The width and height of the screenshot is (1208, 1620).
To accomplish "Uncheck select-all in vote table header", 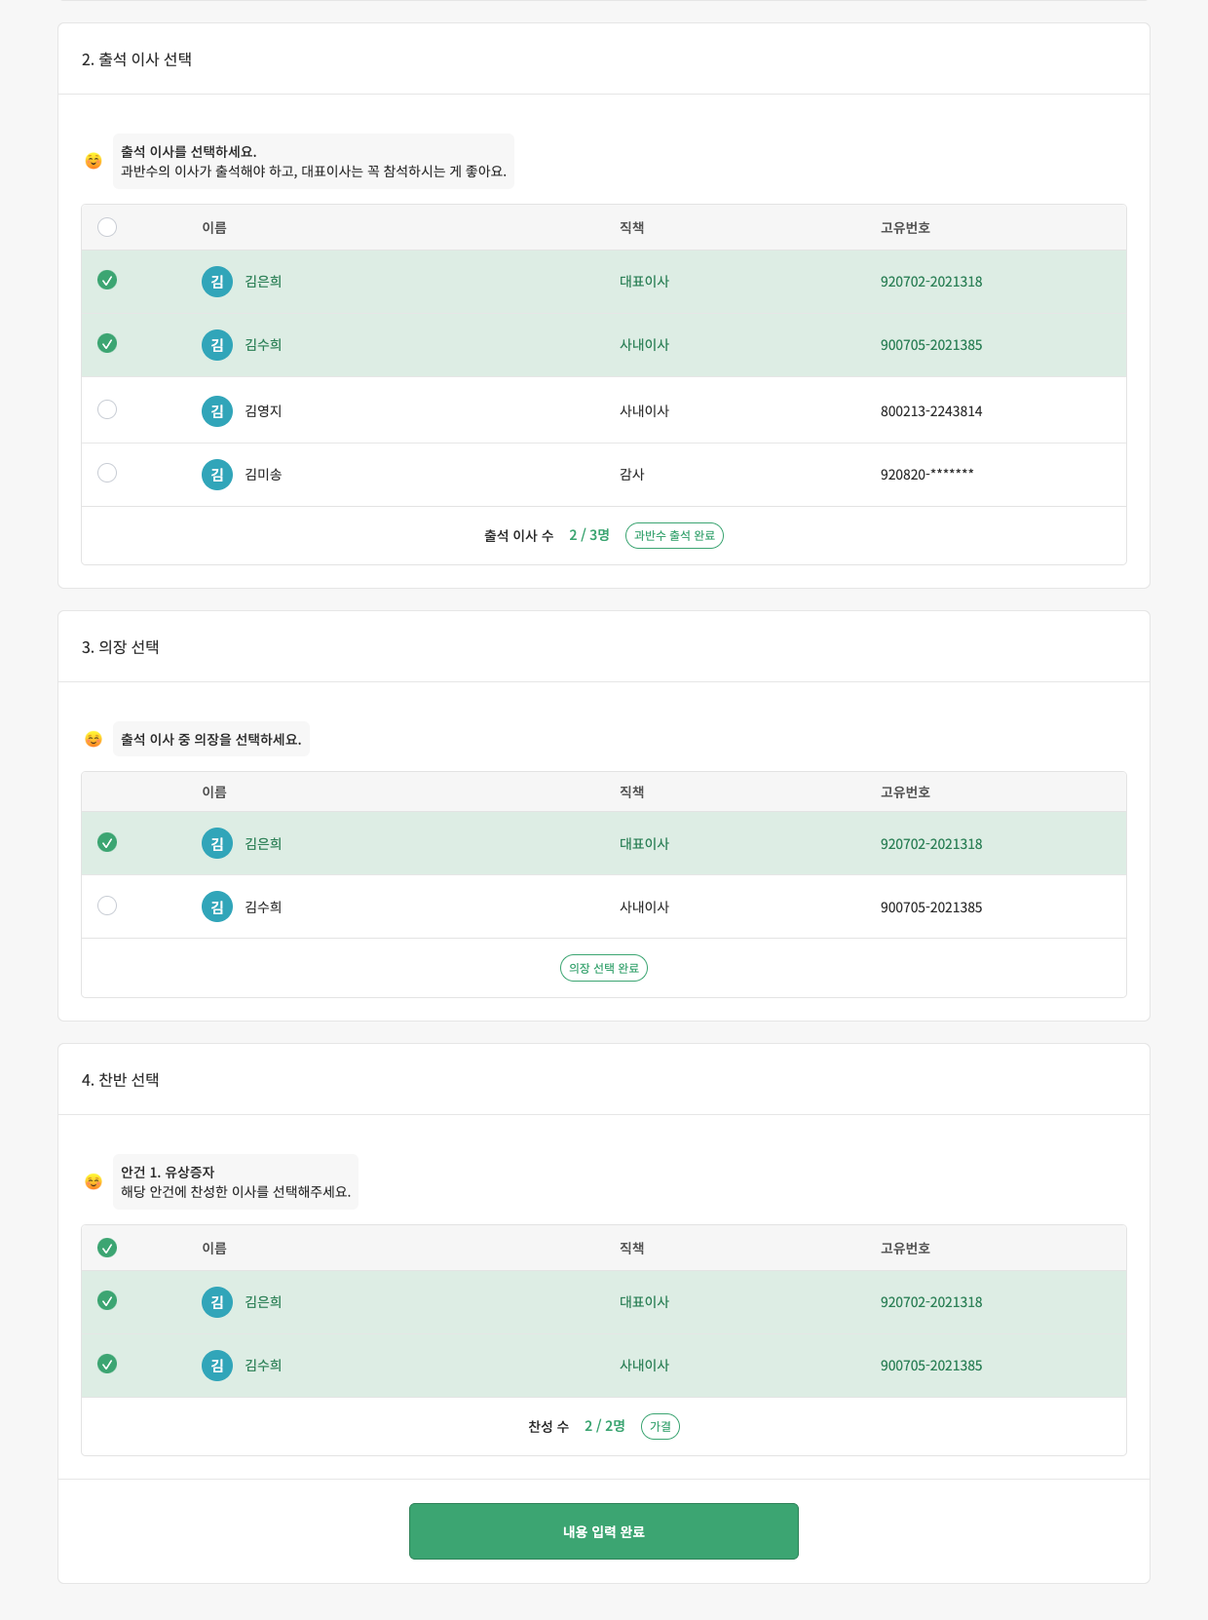I will pyautogui.click(x=107, y=1248).
